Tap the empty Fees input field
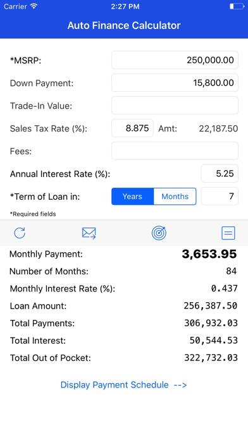The width and height of the screenshot is (248, 440). click(x=175, y=150)
